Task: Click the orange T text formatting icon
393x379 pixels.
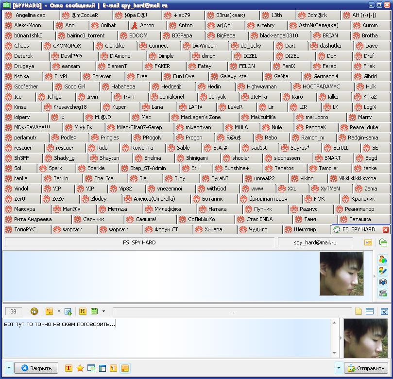Action: coord(68,368)
